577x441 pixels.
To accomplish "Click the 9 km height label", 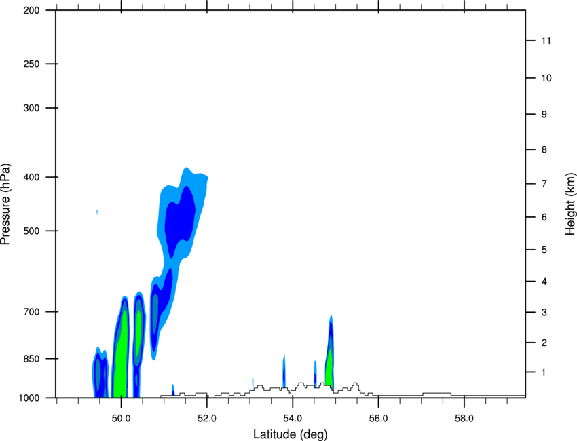I will tap(544, 115).
